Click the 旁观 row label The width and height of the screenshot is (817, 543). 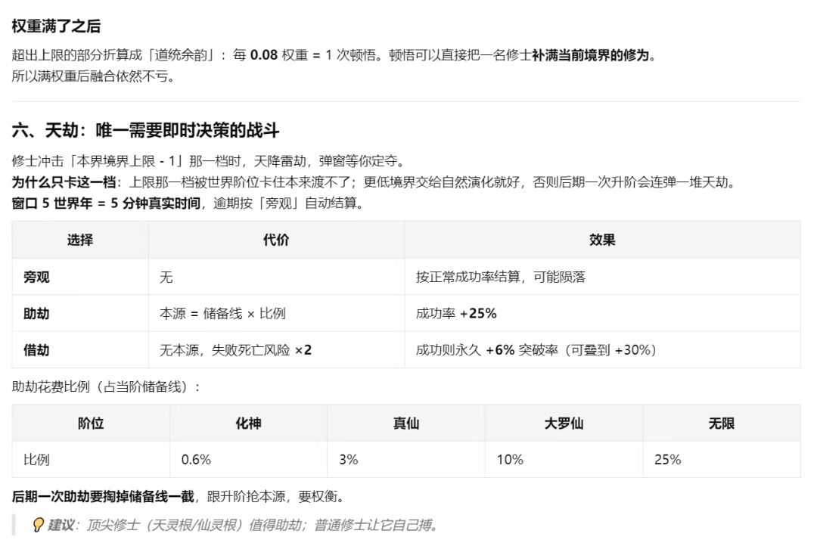point(36,277)
